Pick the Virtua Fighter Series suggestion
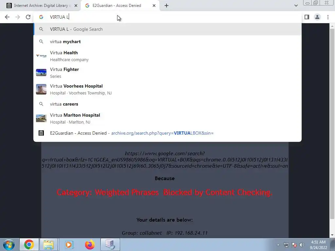 (x=167, y=73)
